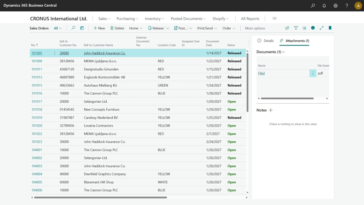The height and width of the screenshot is (205, 364).
Task: Sort by the No. column header
Action: click(x=34, y=45)
